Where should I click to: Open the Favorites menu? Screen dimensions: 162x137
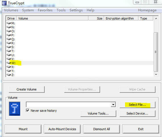[45, 10]
